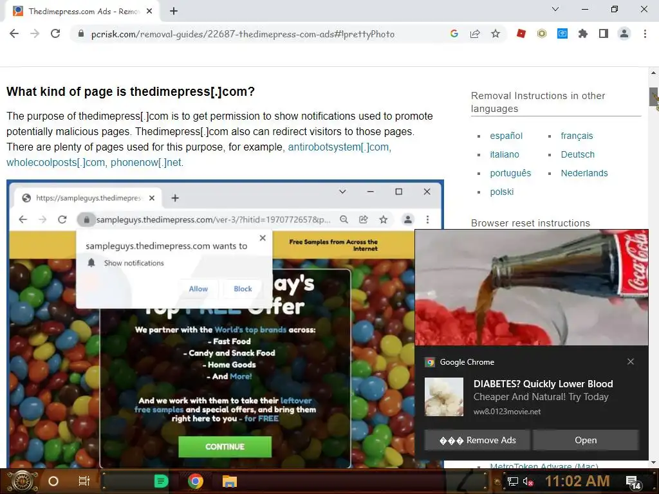Click the screenshot's three-dot menu icon
Image resolution: width=659 pixels, height=494 pixels.
click(x=427, y=219)
